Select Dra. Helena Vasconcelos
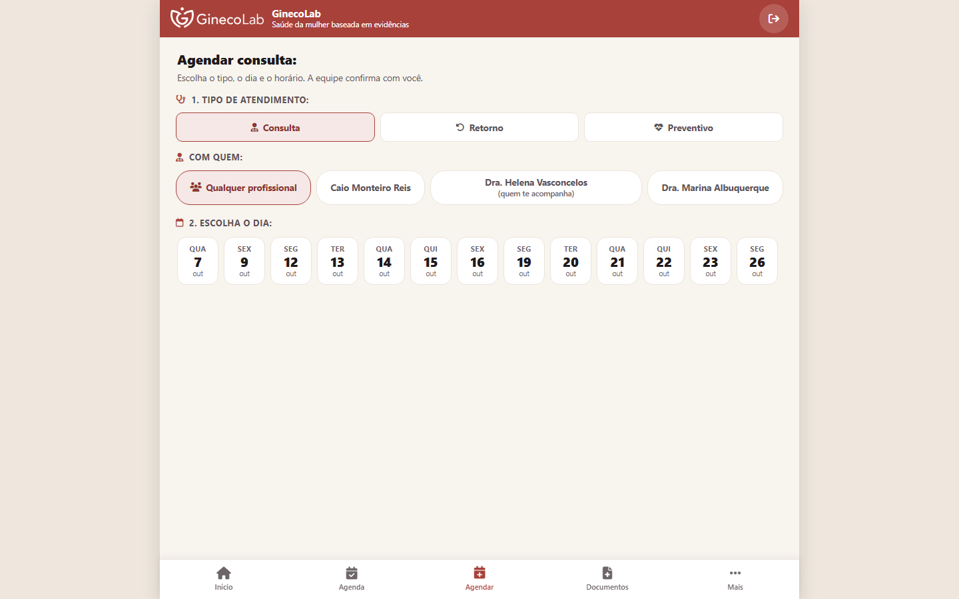 click(x=536, y=188)
